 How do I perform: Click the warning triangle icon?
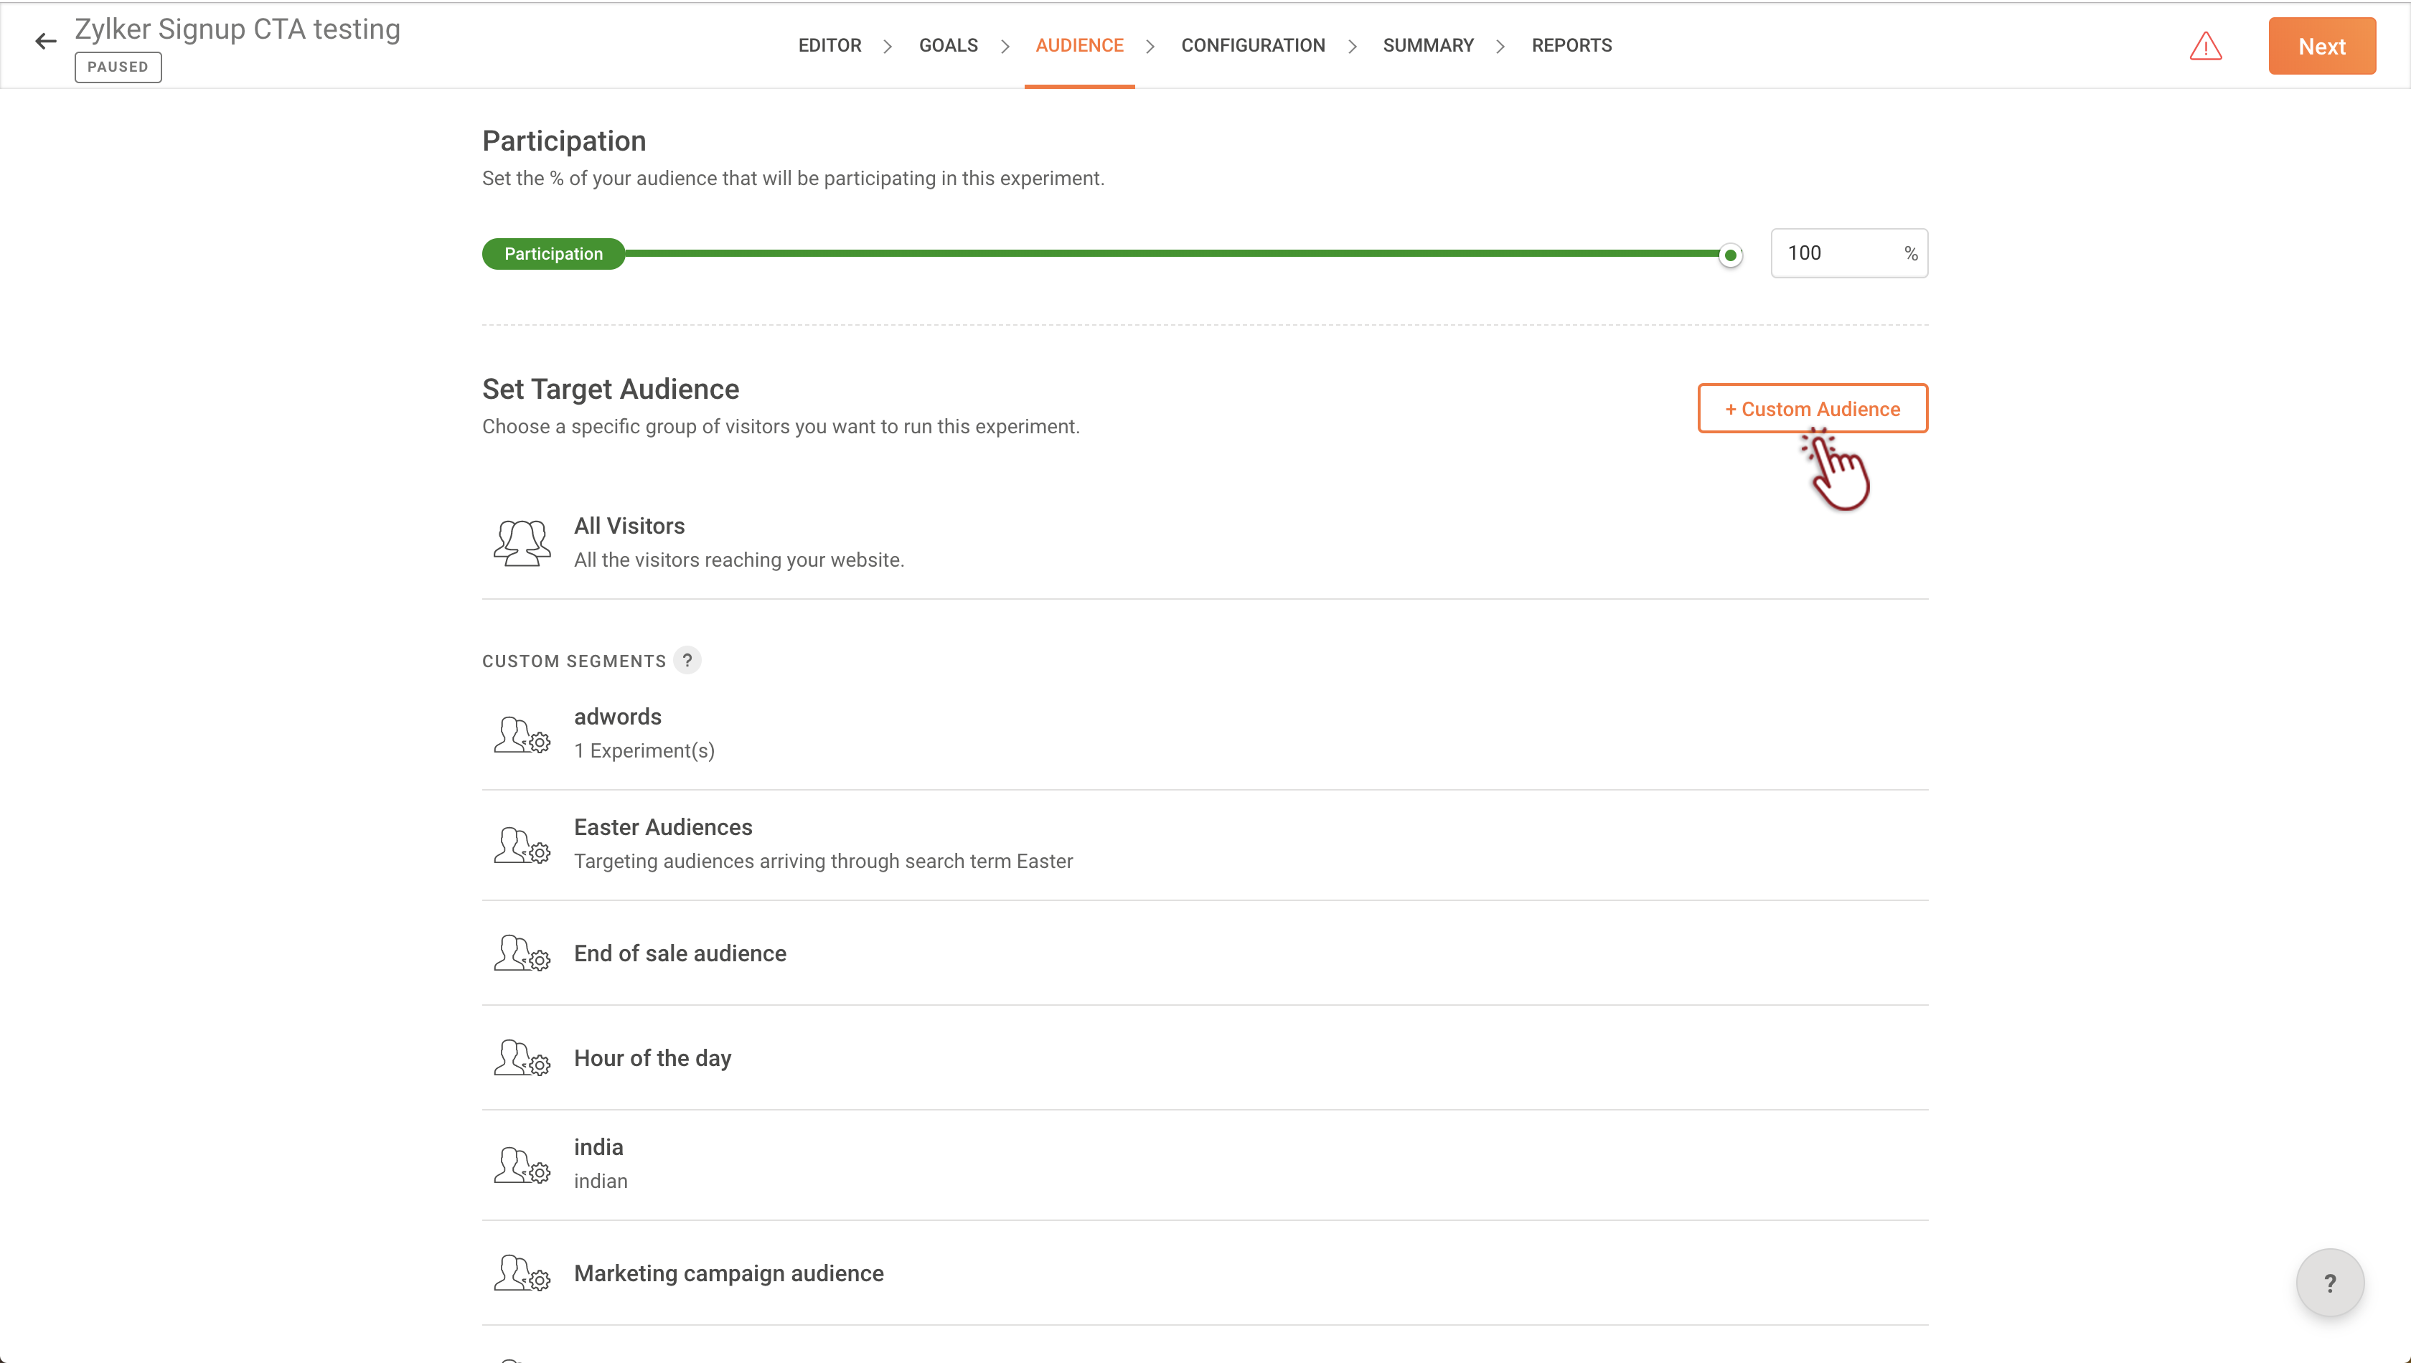(x=2205, y=46)
